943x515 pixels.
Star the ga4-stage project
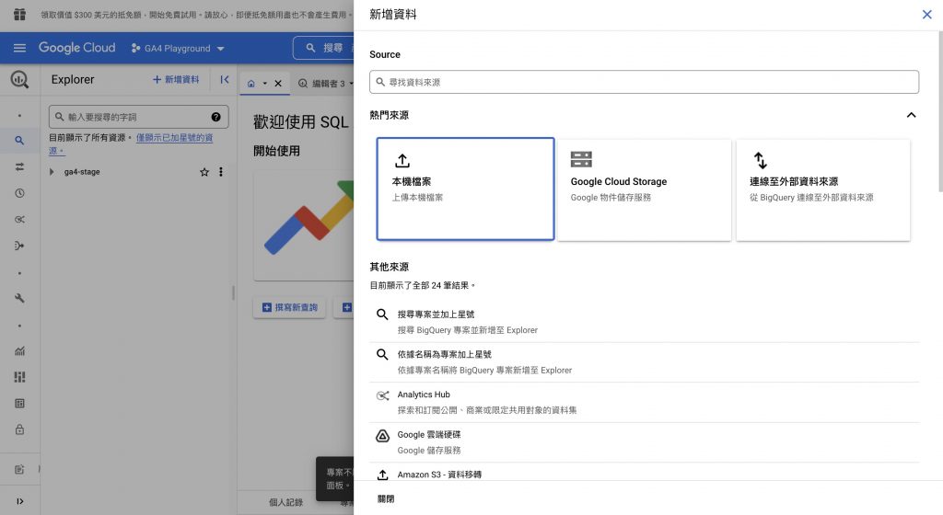click(x=204, y=172)
